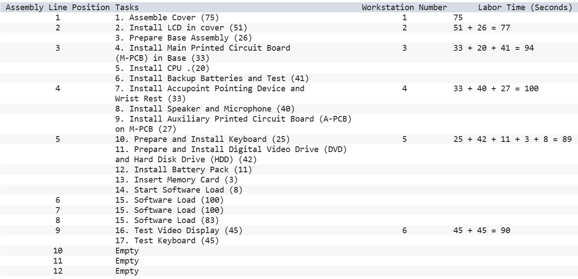Click assembly line position '9' cell
The image size is (578, 279).
click(58, 231)
